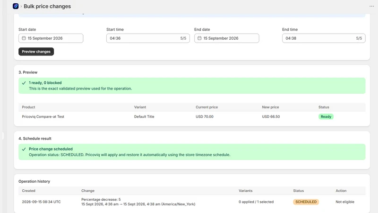Click the Preview changes button
The height and width of the screenshot is (213, 378).
tap(36, 52)
